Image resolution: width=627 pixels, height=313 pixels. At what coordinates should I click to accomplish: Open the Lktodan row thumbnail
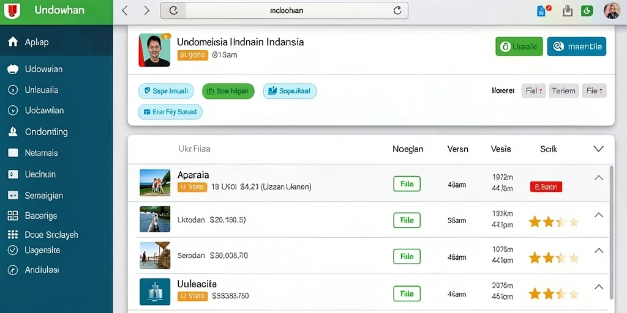155,219
